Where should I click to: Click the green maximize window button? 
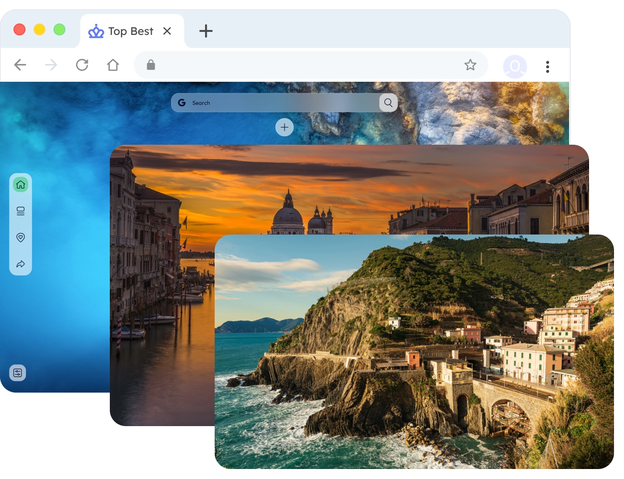coord(59,29)
